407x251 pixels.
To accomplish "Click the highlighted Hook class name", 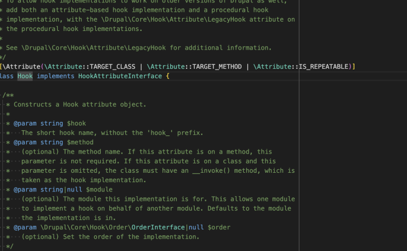I will tap(25, 76).
